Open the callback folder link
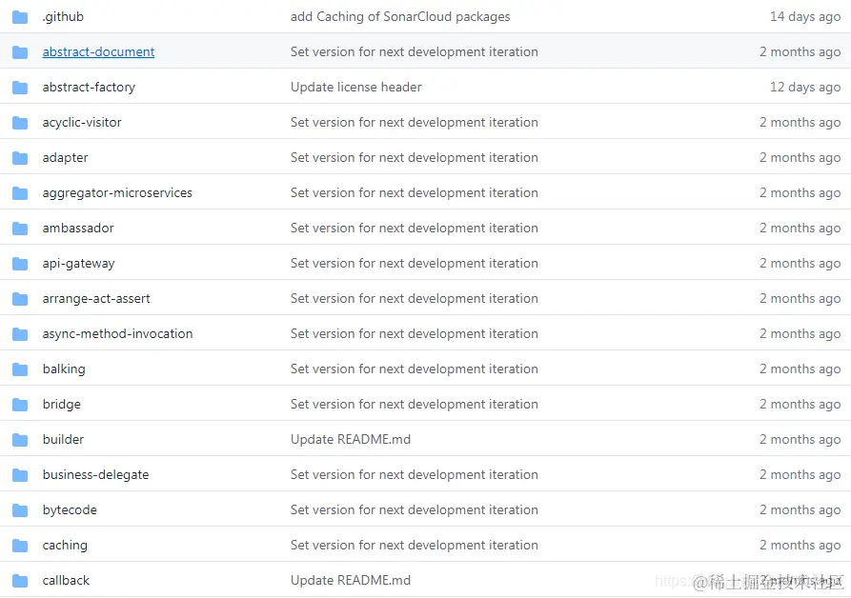The height and width of the screenshot is (598, 851). pyautogui.click(x=66, y=581)
